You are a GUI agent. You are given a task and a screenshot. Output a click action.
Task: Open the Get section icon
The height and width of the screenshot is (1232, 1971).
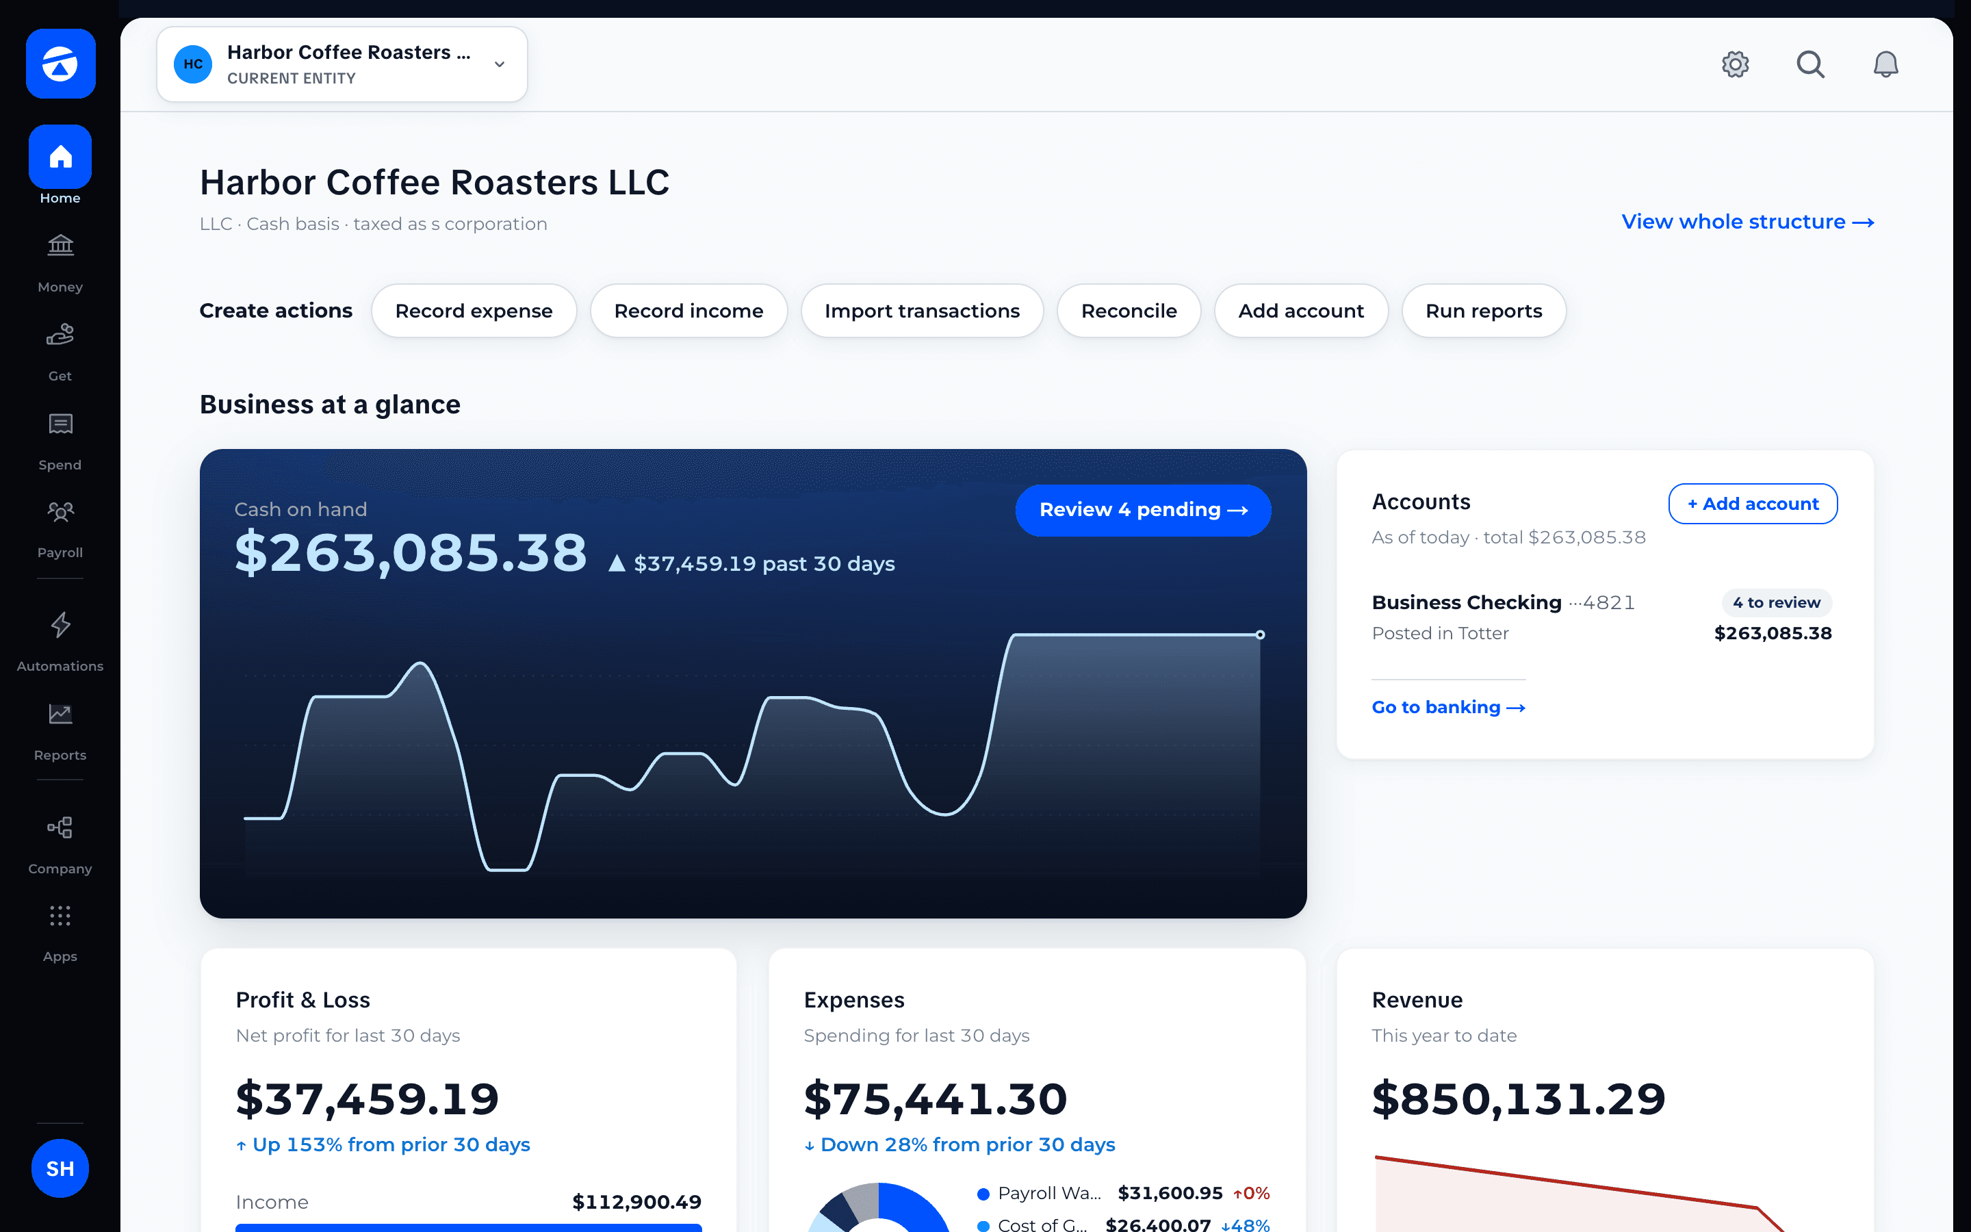[60, 334]
